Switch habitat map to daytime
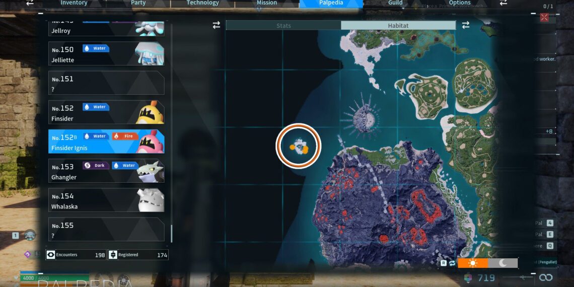 (x=473, y=263)
